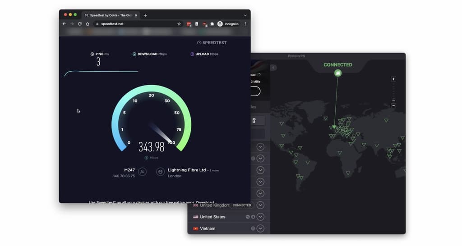
Task: Click the second feature icon on United States row
Action: pyautogui.click(x=253, y=217)
